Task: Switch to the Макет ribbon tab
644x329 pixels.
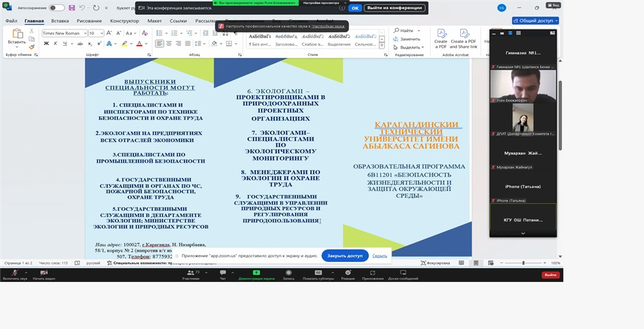Action: click(x=155, y=21)
